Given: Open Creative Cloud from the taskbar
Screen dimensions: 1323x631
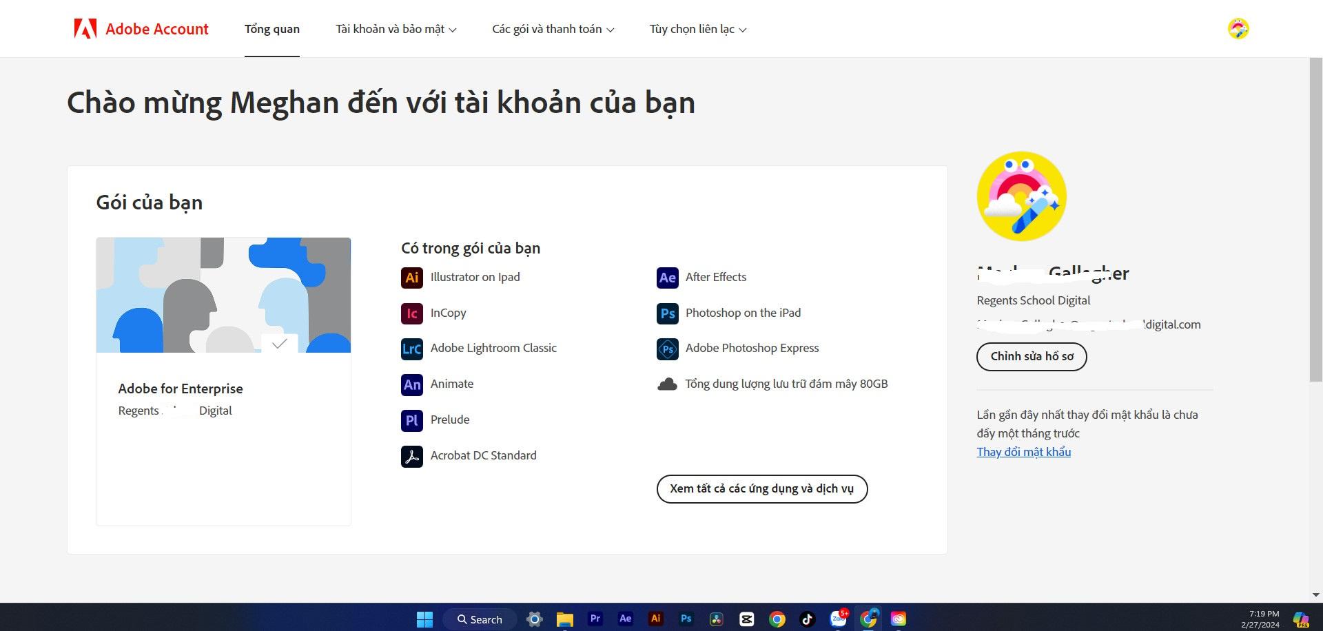Looking at the screenshot, I should coord(899,619).
